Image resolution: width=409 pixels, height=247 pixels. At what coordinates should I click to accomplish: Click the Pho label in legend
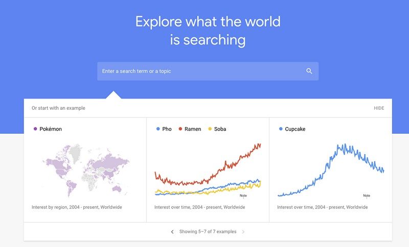click(167, 129)
